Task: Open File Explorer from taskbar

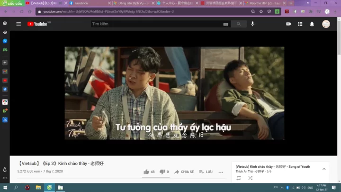Action: pos(38,187)
